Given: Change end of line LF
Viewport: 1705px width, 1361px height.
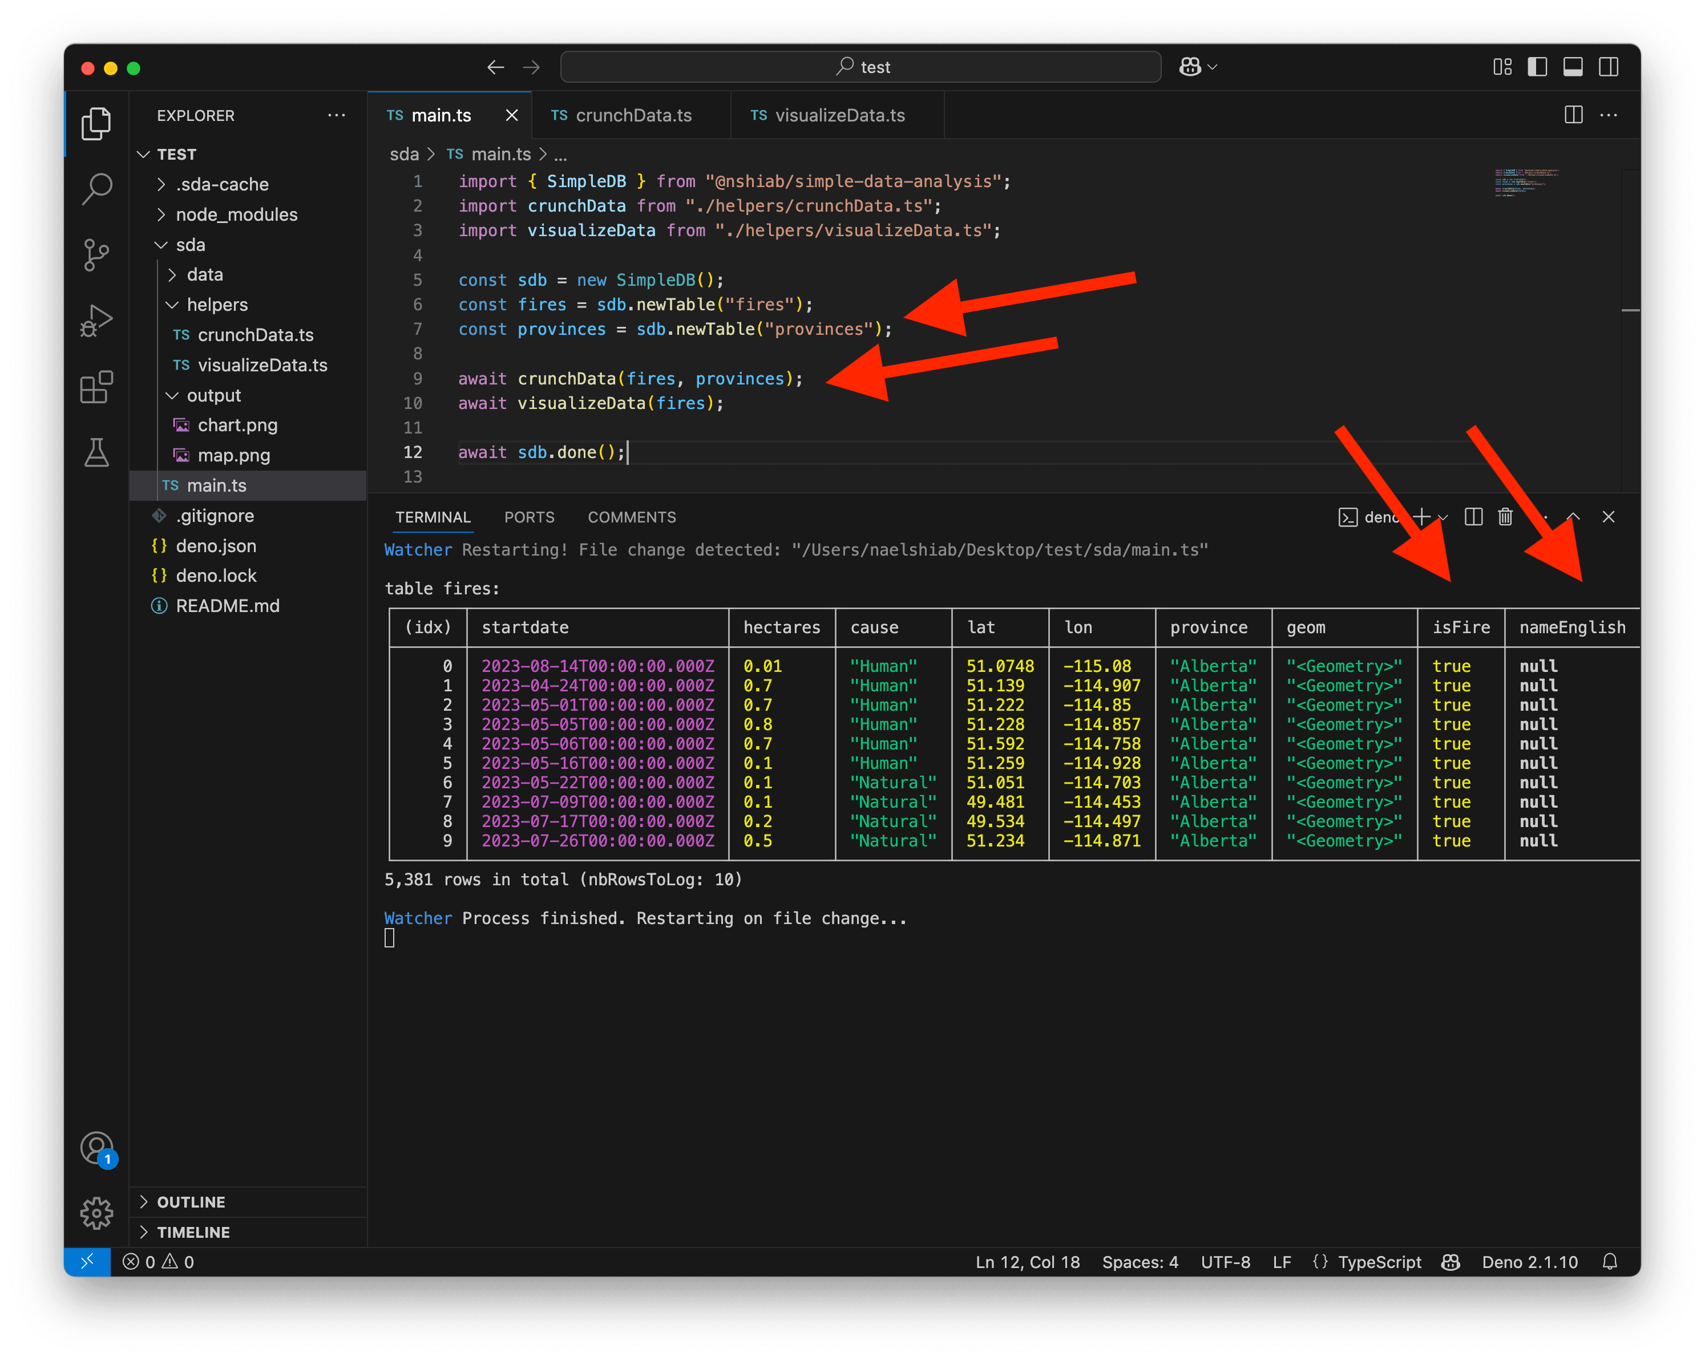Looking at the screenshot, I should point(1281,1261).
